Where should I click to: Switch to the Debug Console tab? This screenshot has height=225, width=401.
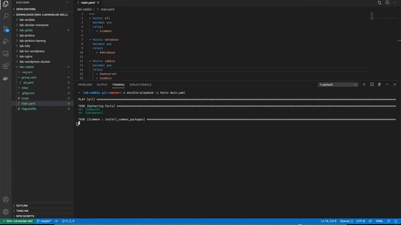tap(140, 85)
